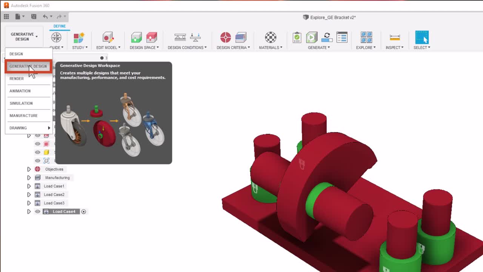Toggle visibility of Load Case4

[37, 211]
